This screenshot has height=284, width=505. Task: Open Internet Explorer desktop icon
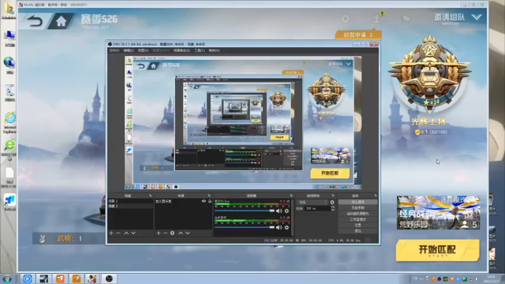(x=9, y=122)
